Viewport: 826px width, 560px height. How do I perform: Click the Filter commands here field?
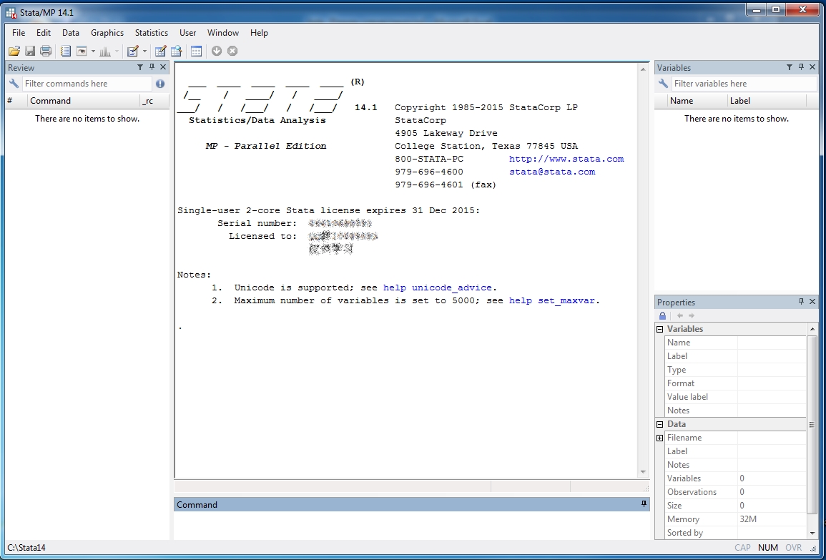87,83
